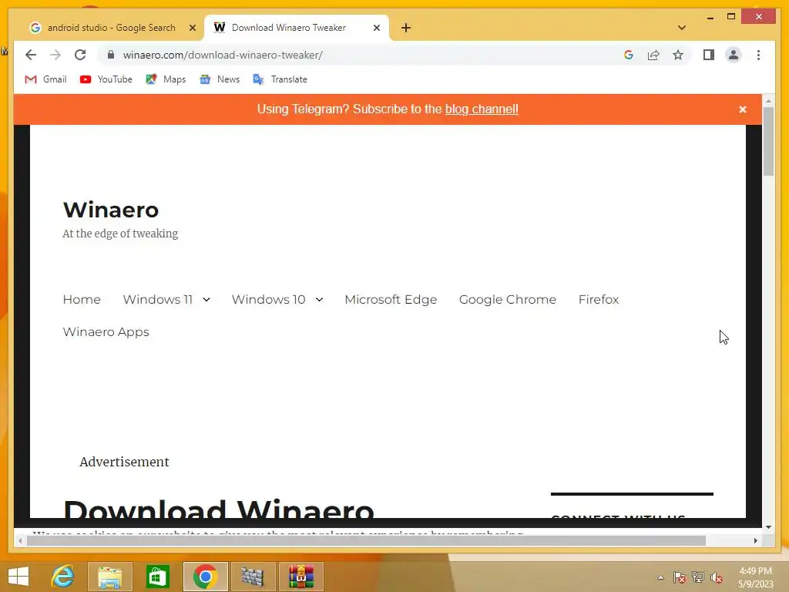Image resolution: width=789 pixels, height=592 pixels.
Task: Click the 'Advertisement' label text
Action: point(124,462)
